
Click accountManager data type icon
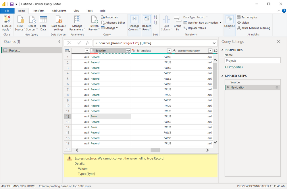174,51
